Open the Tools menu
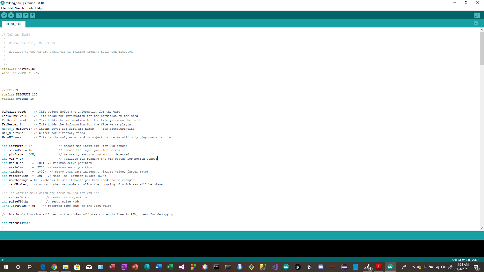Image resolution: width=484 pixels, height=272 pixels. click(x=29, y=8)
